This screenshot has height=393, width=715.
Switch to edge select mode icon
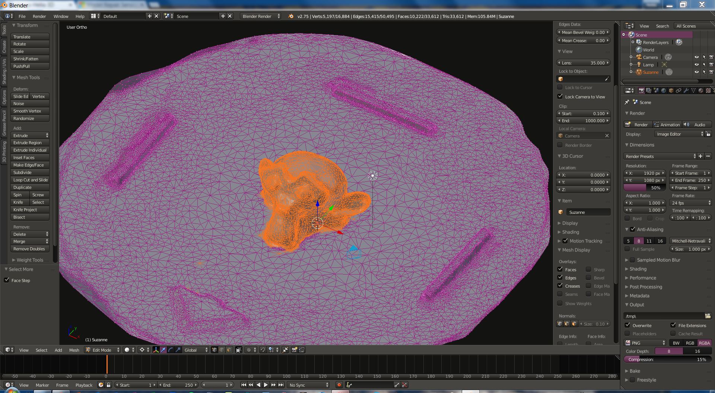point(222,350)
